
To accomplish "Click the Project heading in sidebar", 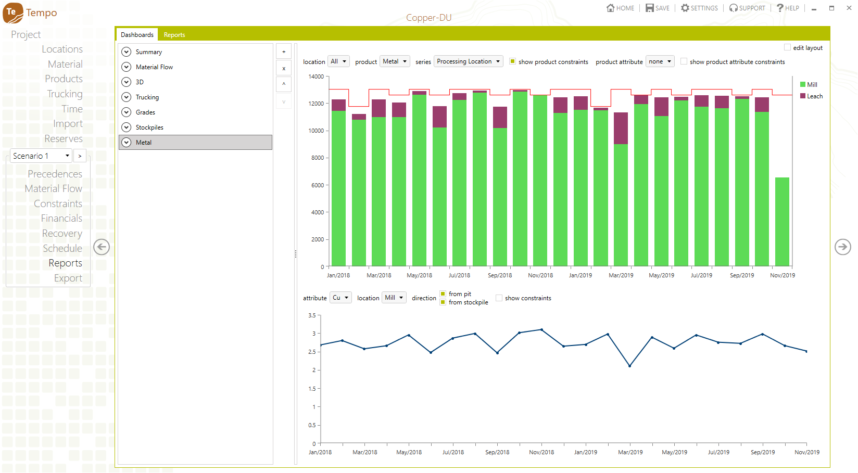I will tap(26, 34).
